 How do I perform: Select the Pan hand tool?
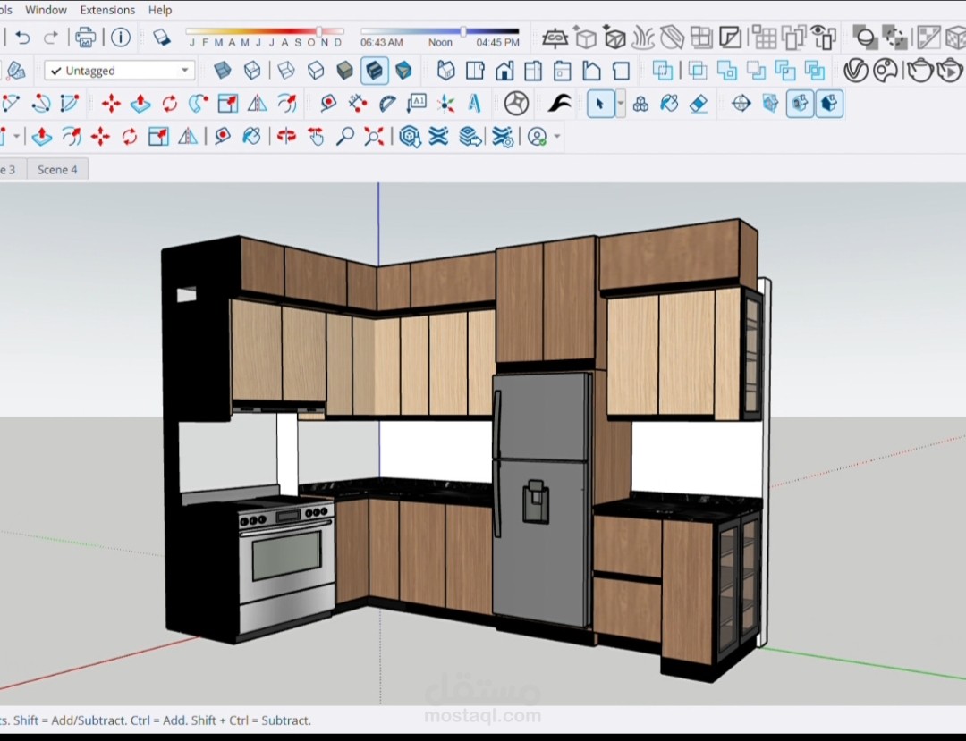[x=316, y=137]
